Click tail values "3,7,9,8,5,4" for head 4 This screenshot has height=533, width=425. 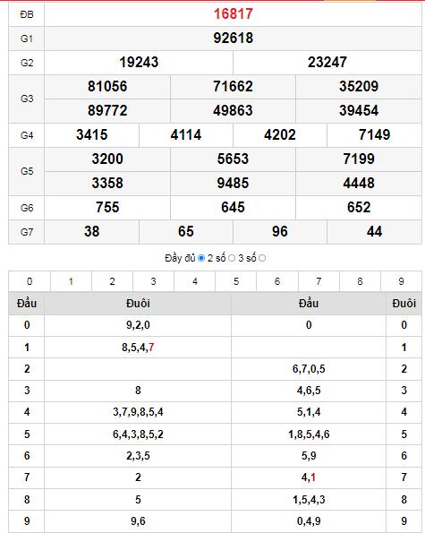coord(138,412)
